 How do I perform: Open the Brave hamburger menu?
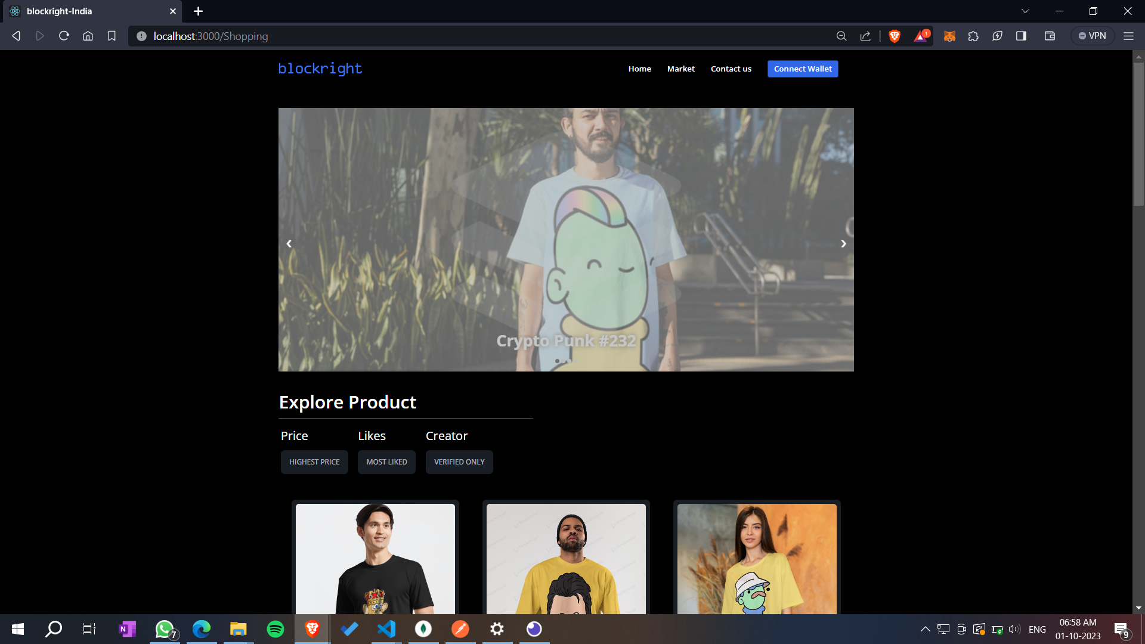click(x=1128, y=36)
